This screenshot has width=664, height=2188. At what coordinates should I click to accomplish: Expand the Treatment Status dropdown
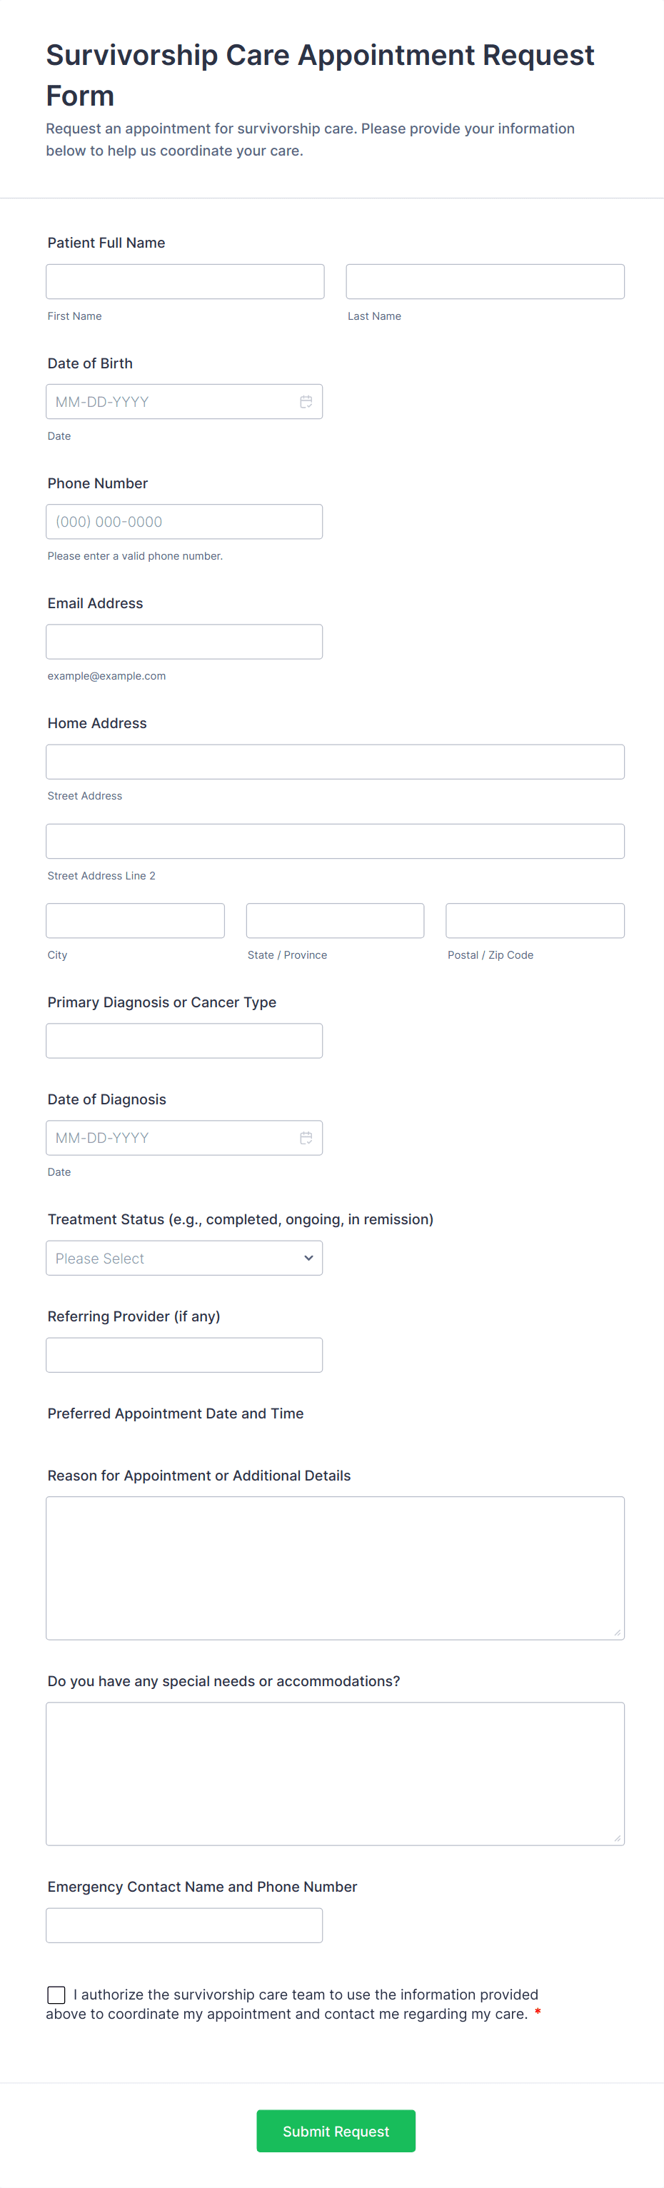184,1258
